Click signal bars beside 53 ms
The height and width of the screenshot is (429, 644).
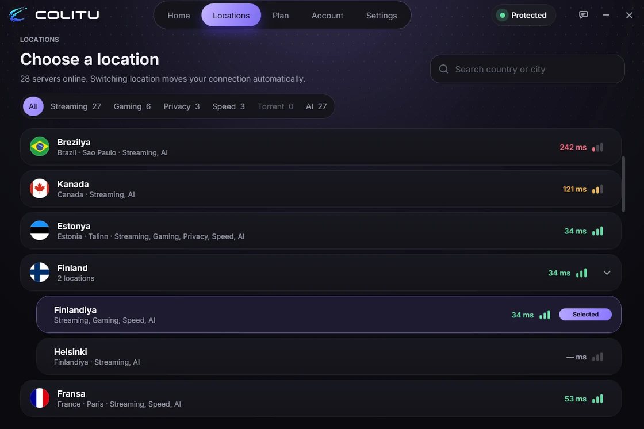pos(597,399)
